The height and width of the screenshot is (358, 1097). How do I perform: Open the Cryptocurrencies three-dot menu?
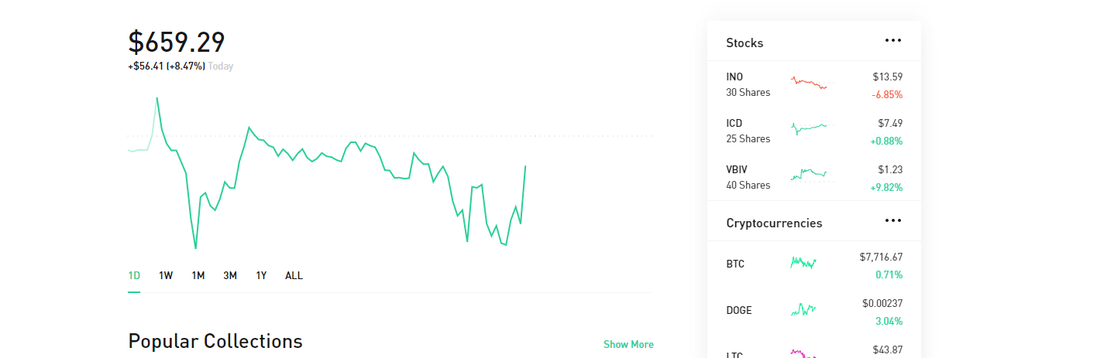click(x=893, y=221)
